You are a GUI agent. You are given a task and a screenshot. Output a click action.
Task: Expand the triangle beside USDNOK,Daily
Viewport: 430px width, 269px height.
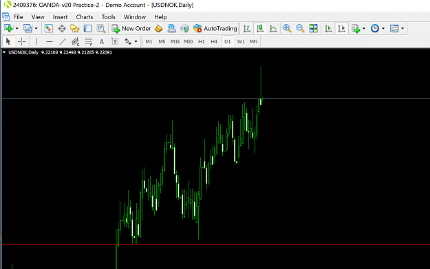pyautogui.click(x=4, y=52)
